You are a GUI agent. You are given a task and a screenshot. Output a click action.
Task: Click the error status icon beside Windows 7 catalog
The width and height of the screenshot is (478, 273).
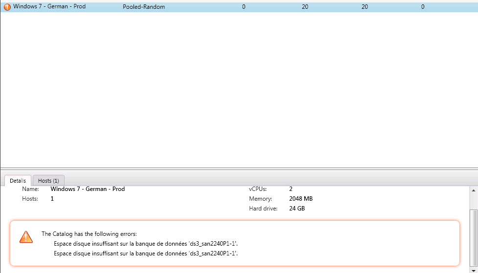click(7, 7)
